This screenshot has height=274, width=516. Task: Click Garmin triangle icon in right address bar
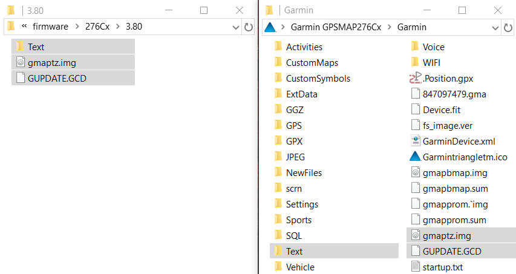tap(270, 27)
